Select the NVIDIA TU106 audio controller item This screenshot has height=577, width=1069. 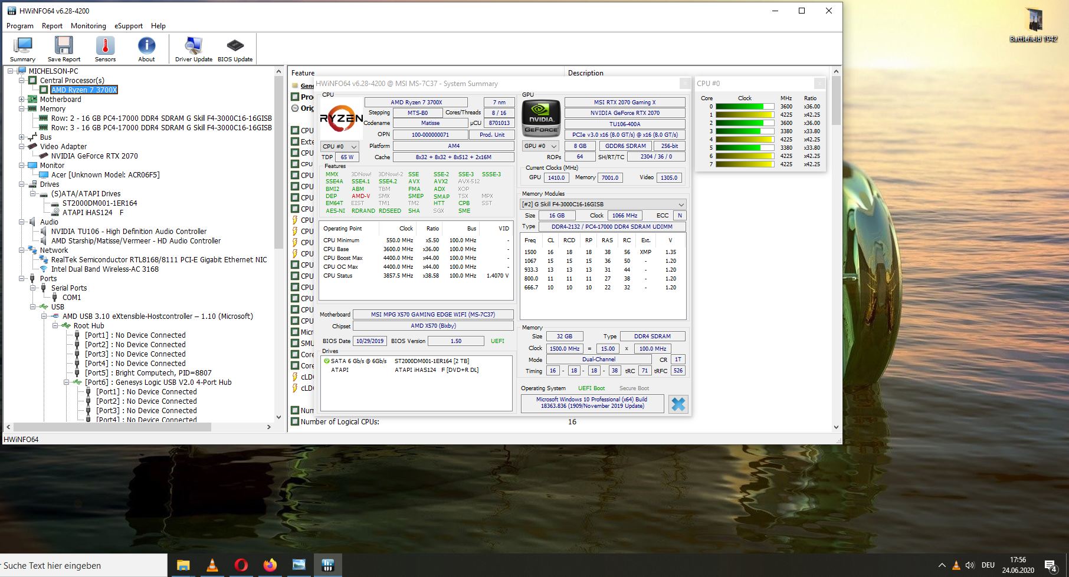click(x=129, y=232)
